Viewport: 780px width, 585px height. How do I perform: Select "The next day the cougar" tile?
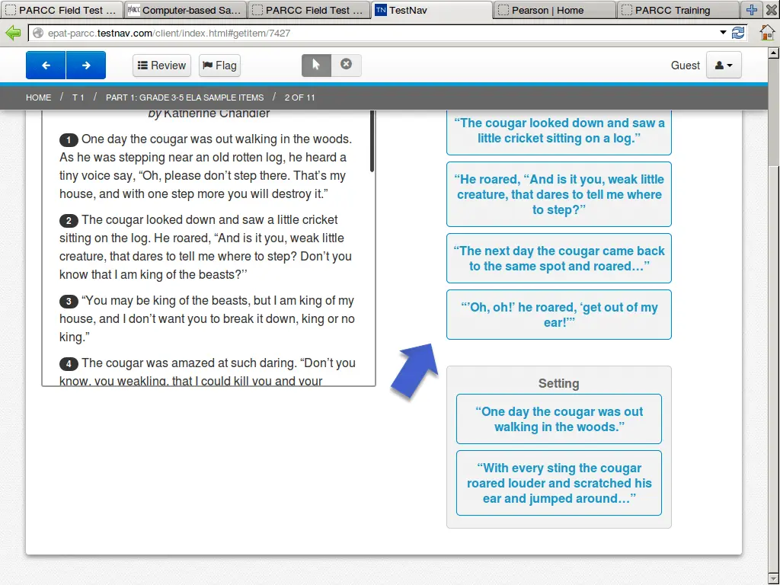point(559,258)
